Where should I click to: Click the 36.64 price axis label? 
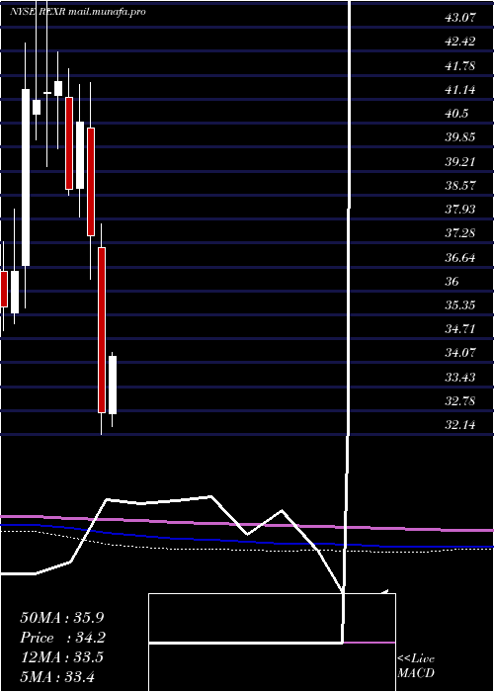click(460, 258)
